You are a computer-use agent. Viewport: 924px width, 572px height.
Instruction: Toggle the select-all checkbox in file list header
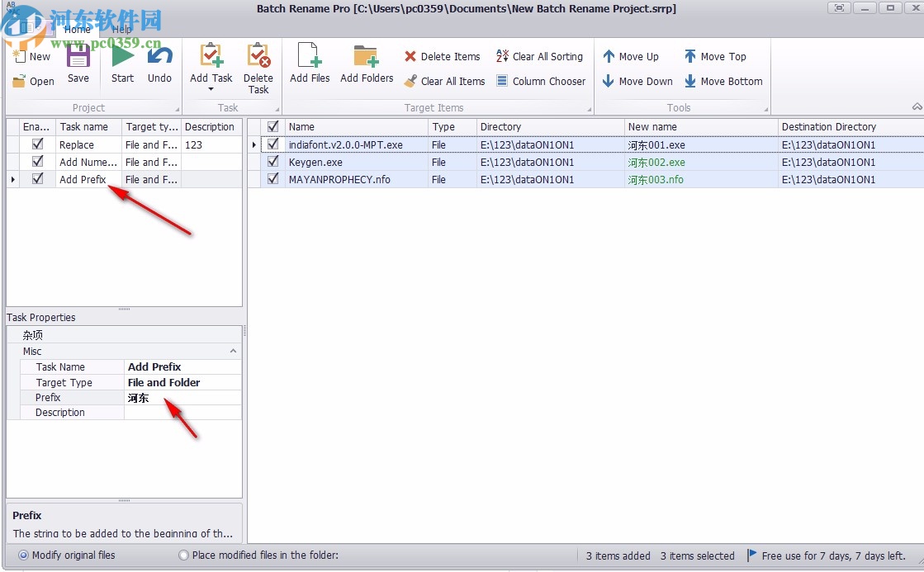point(272,126)
